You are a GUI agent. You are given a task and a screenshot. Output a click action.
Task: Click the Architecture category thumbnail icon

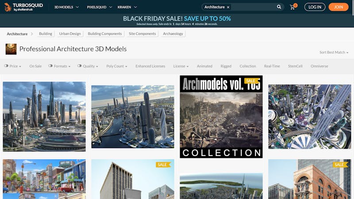point(11,49)
